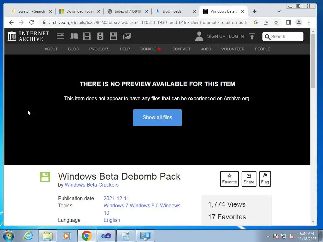Click the page vertical scrollbar thumb

pos(313,60)
